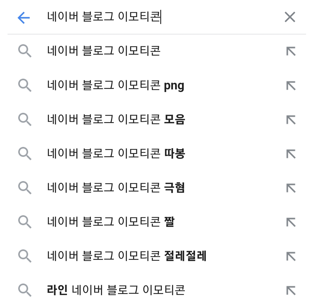The height and width of the screenshot is (305, 313).
Task: Select the suggestion '네이버 블로그 이모티콘 png'
Action: (x=116, y=86)
